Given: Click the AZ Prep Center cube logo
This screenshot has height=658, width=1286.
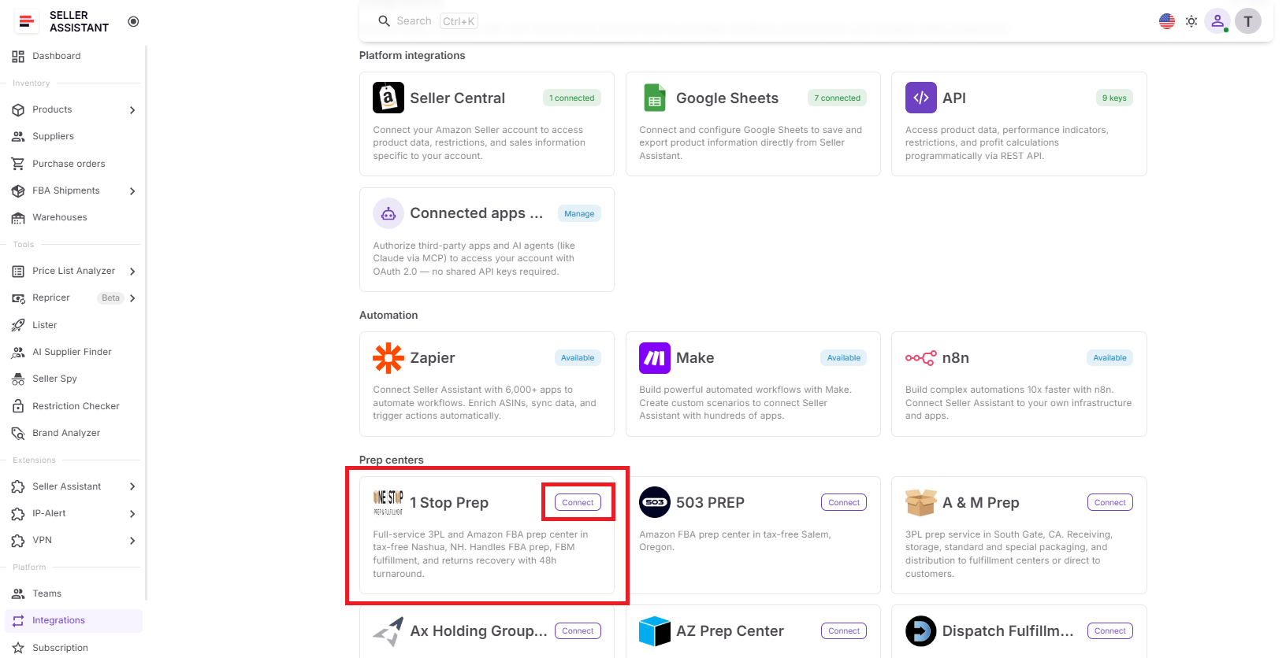Looking at the screenshot, I should click(x=655, y=631).
